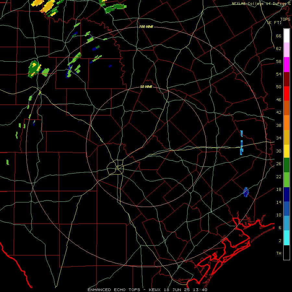Click the black TH legend swatch
Viewport: 292px width, 292px height.
click(x=286, y=252)
